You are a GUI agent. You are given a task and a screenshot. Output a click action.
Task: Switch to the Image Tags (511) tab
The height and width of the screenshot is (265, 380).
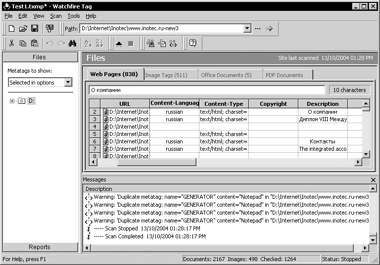coord(171,75)
